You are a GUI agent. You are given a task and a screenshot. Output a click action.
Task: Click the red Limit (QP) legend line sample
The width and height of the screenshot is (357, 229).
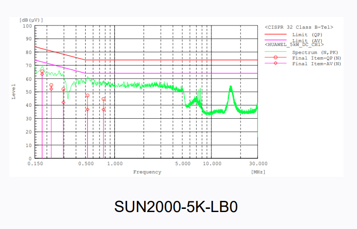275,34
